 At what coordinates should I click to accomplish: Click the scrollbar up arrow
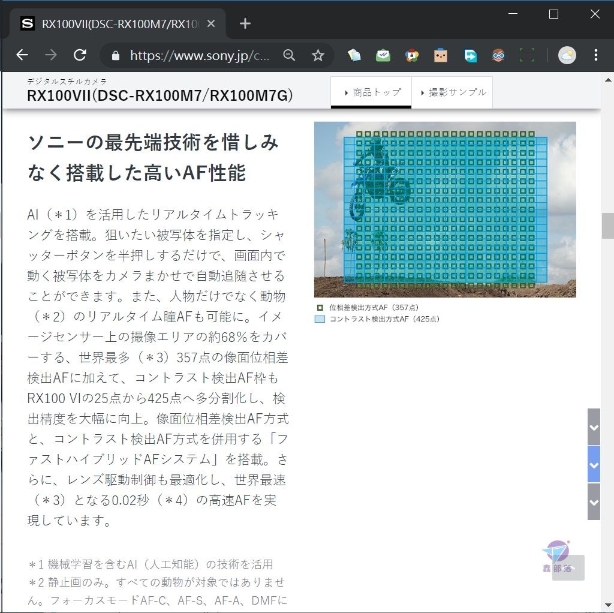[x=608, y=80]
